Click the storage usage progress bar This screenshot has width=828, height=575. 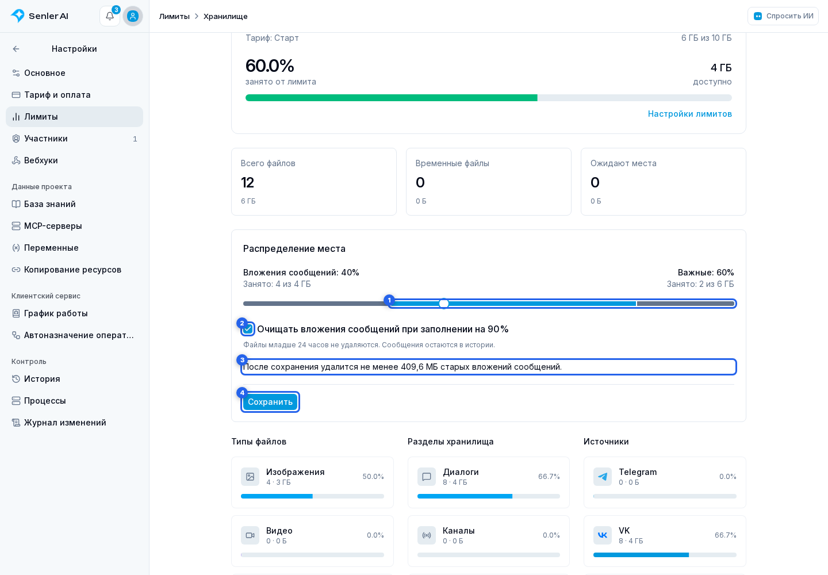click(489, 98)
